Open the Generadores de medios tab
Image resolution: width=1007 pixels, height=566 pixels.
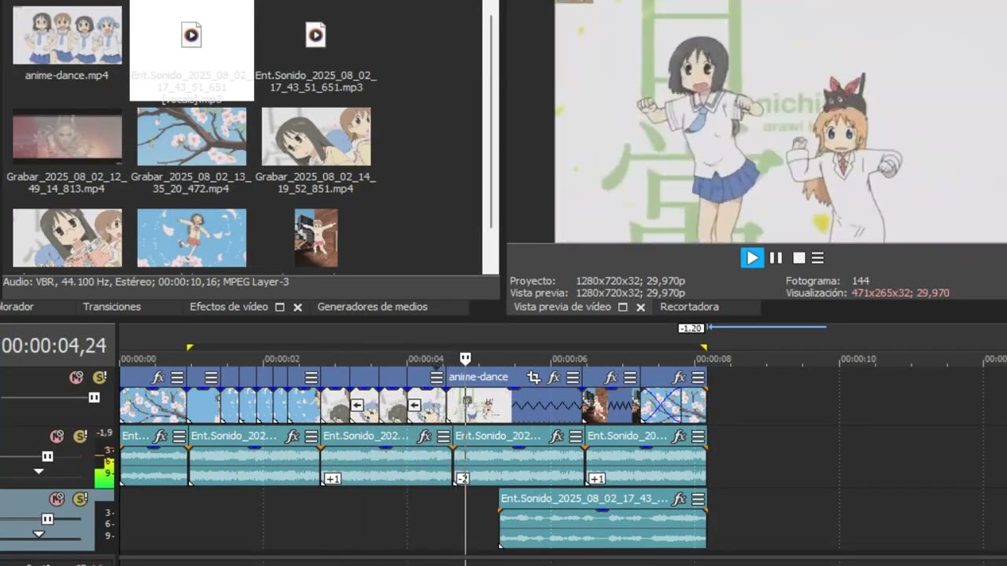pos(372,307)
